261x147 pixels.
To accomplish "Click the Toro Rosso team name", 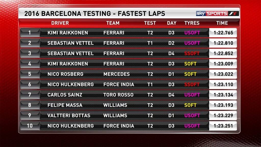I will tap(118, 95).
